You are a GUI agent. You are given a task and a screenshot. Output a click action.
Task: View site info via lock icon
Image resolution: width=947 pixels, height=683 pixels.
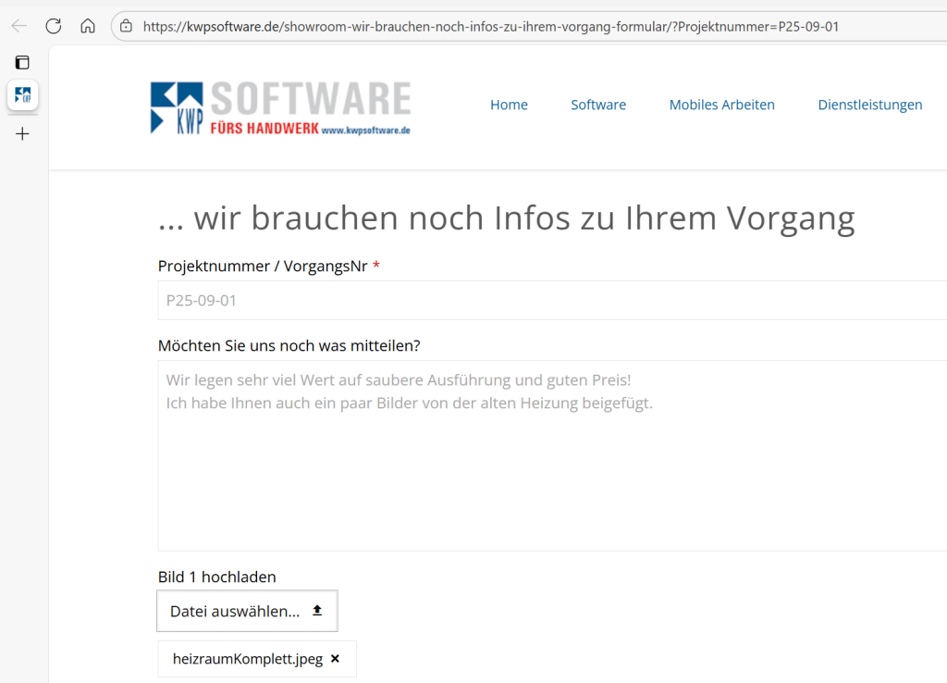(x=126, y=26)
